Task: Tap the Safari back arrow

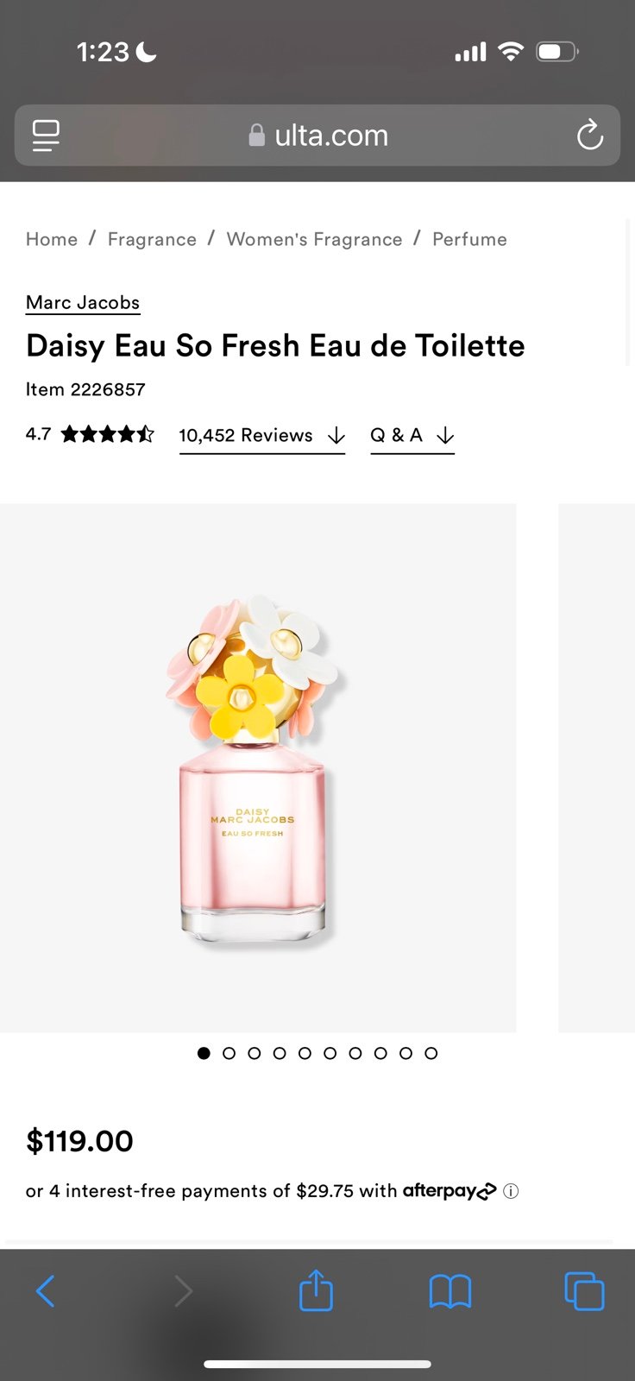Action: 46,1291
